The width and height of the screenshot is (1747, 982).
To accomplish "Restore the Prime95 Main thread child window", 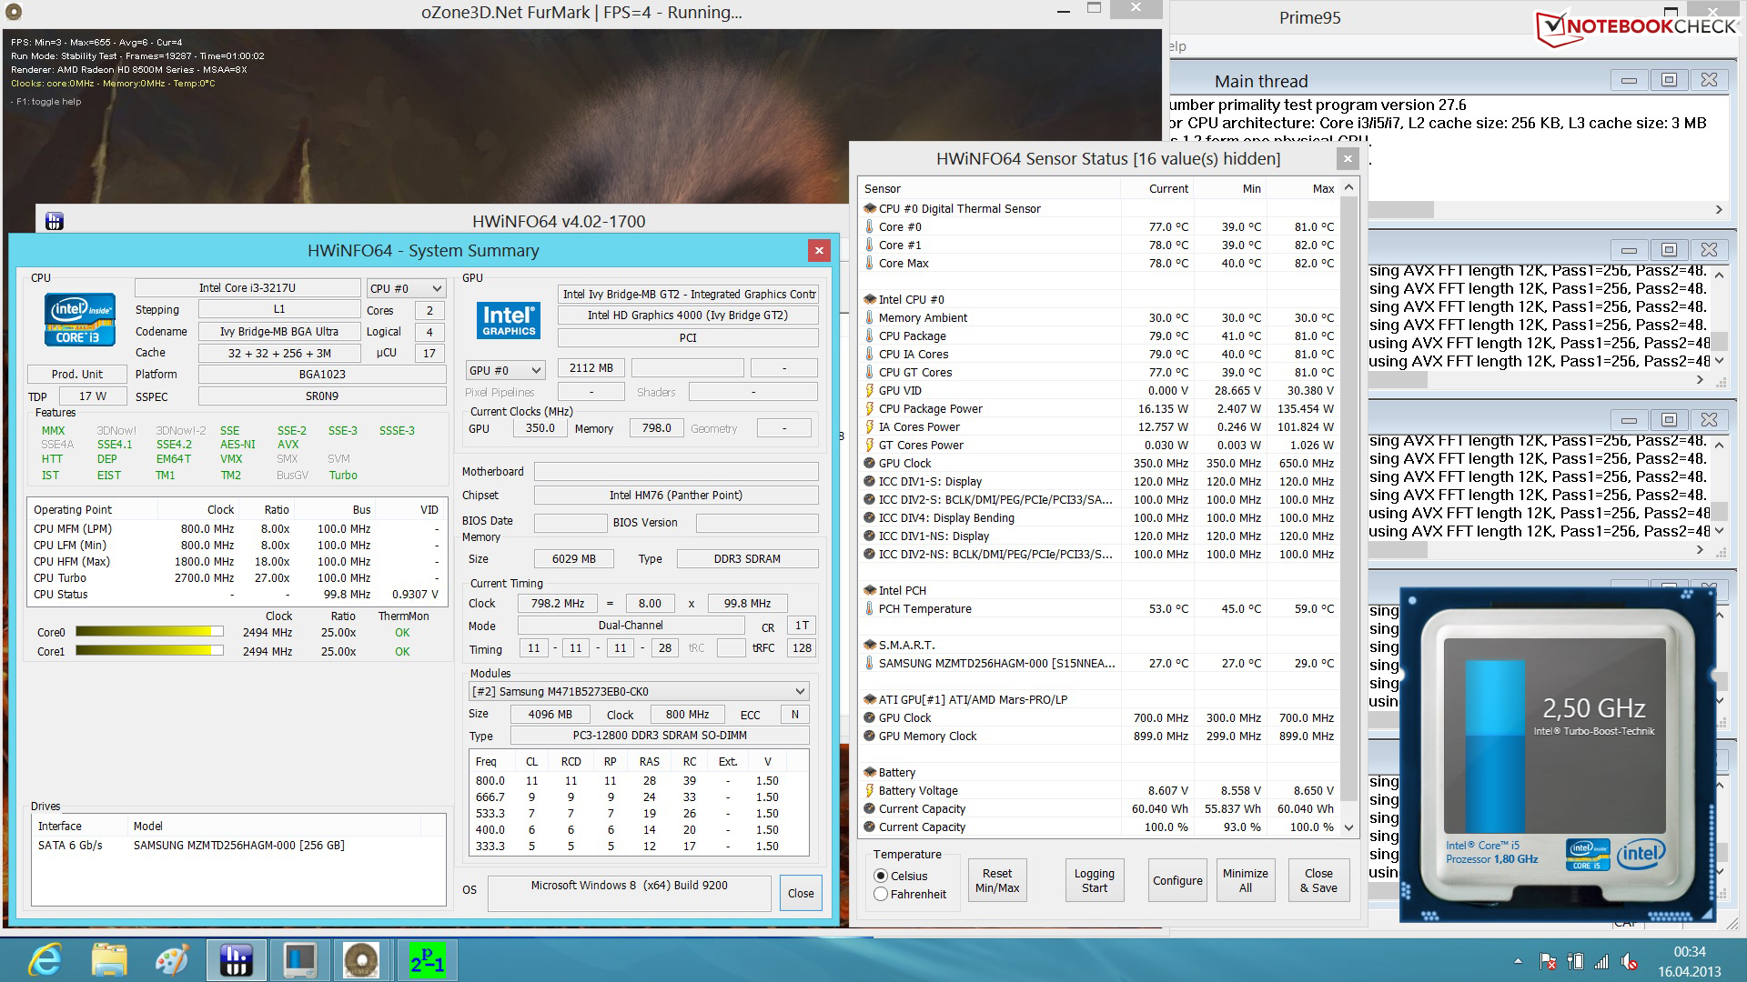I will point(1669,80).
